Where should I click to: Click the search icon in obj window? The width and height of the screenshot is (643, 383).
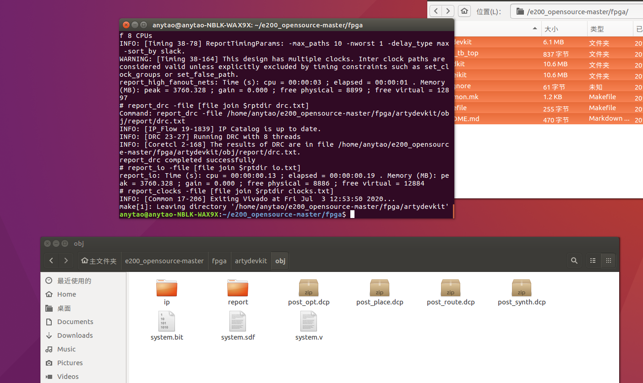click(574, 261)
